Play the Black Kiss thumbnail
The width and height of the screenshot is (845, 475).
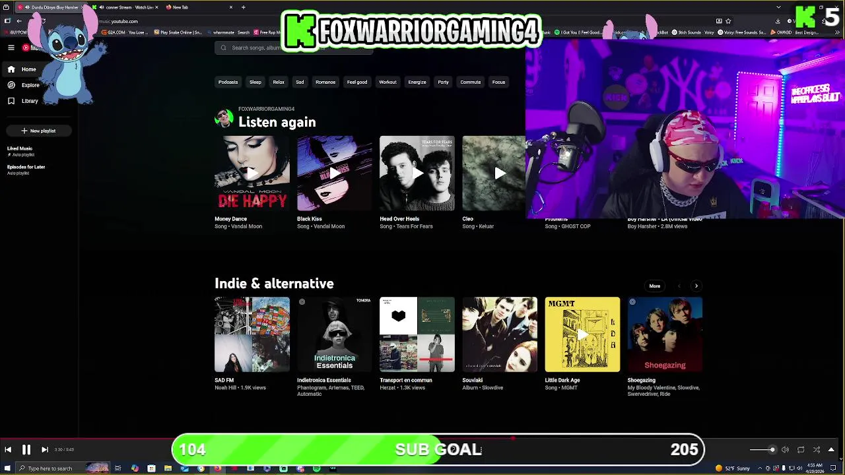[x=335, y=174]
